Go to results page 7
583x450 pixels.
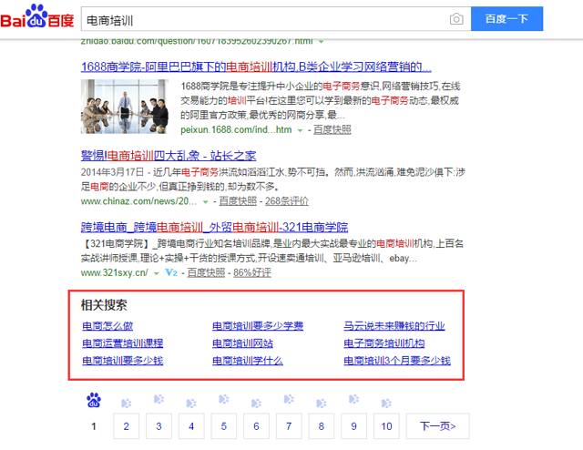click(289, 425)
